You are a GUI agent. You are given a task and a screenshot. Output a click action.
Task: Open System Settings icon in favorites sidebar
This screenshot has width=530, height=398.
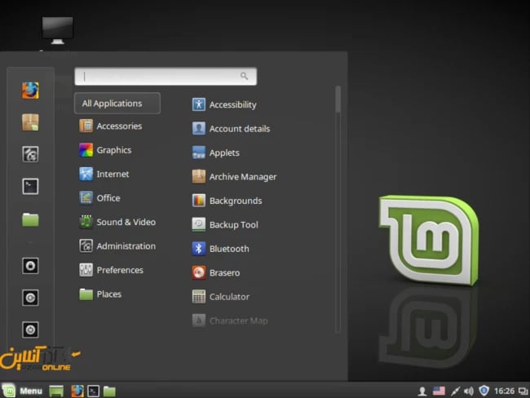pos(30,154)
